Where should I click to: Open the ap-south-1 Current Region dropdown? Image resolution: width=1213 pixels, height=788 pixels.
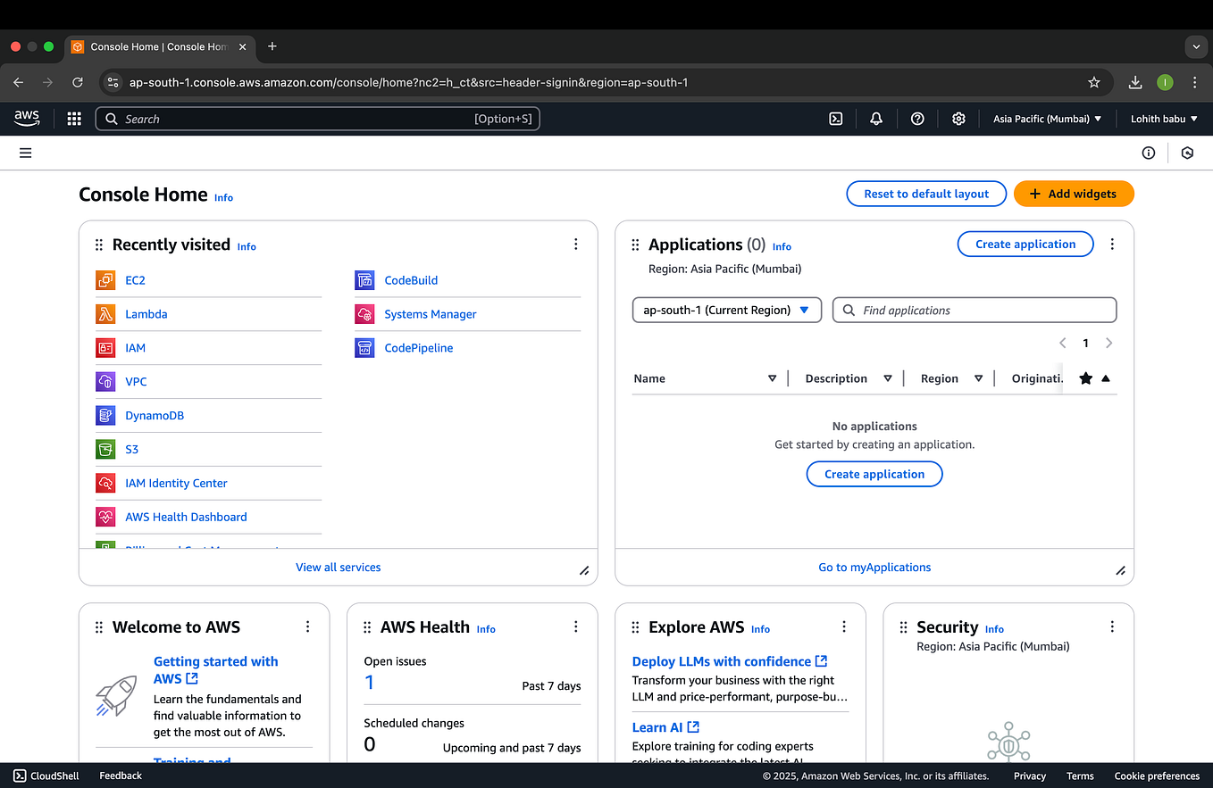[x=726, y=310]
